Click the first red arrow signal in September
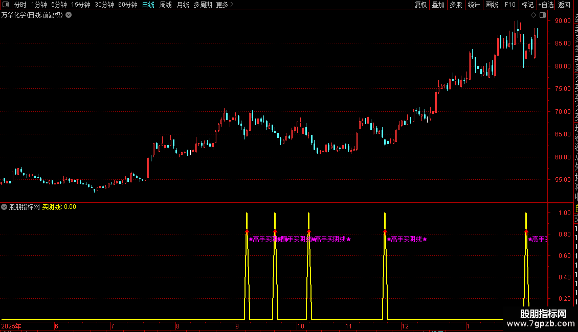578x332 pixels. pos(247,231)
